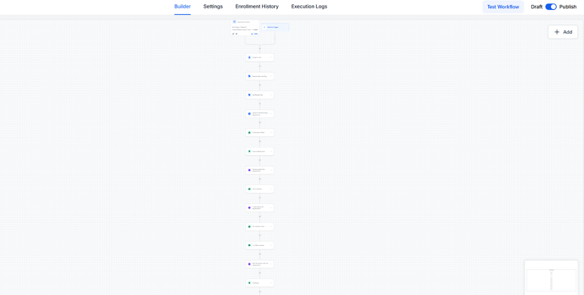The image size is (584, 295).
Task: Select the Assign to user step
Action: click(x=260, y=57)
